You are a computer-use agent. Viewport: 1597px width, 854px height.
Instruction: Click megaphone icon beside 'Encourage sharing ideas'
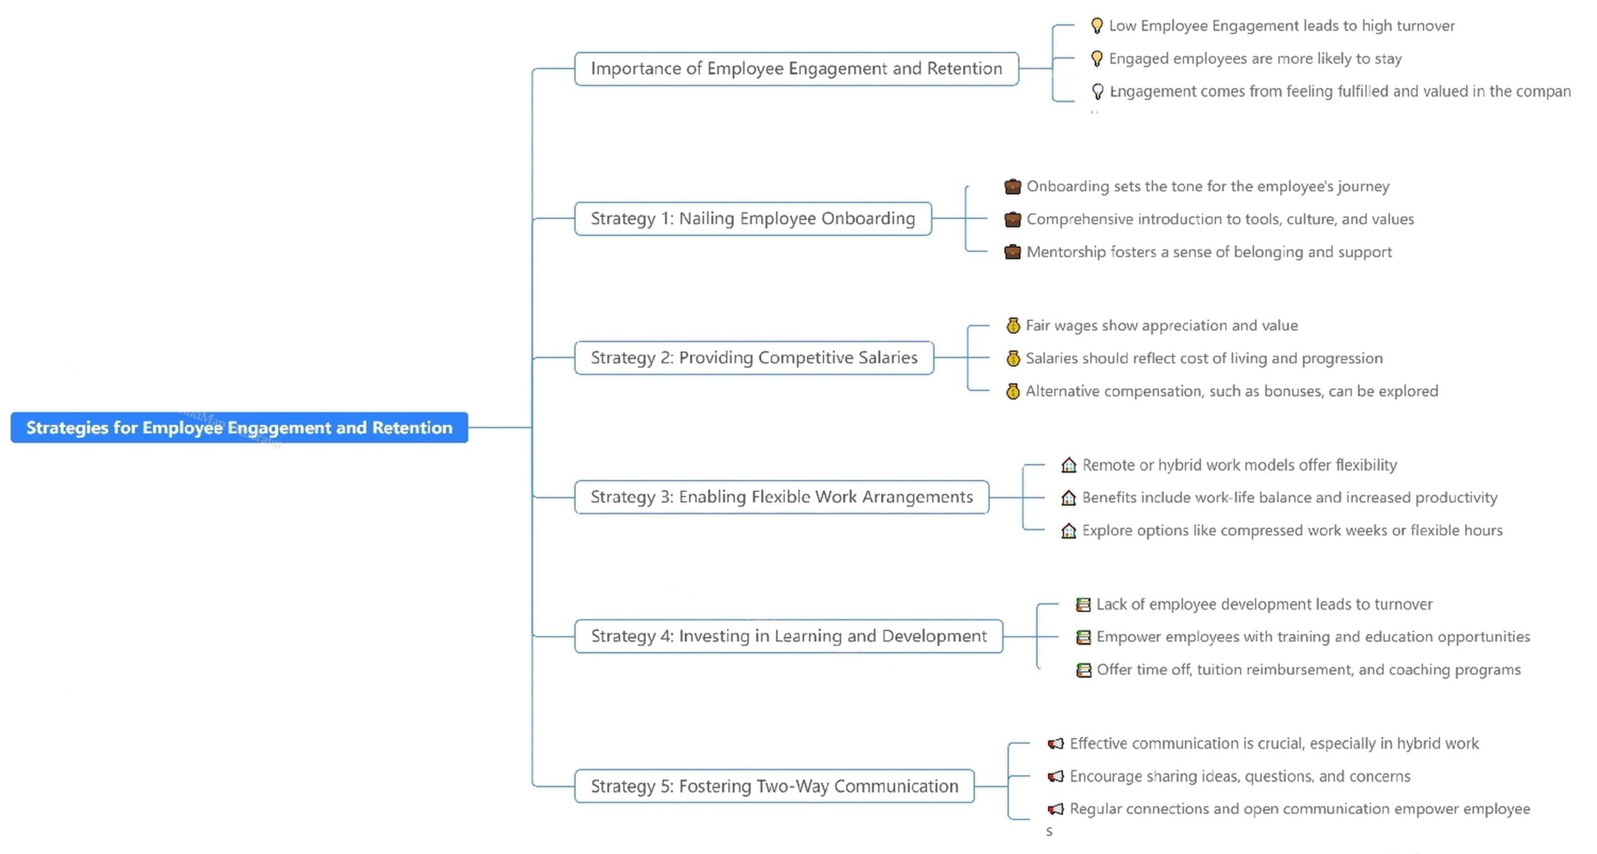[x=1056, y=777]
